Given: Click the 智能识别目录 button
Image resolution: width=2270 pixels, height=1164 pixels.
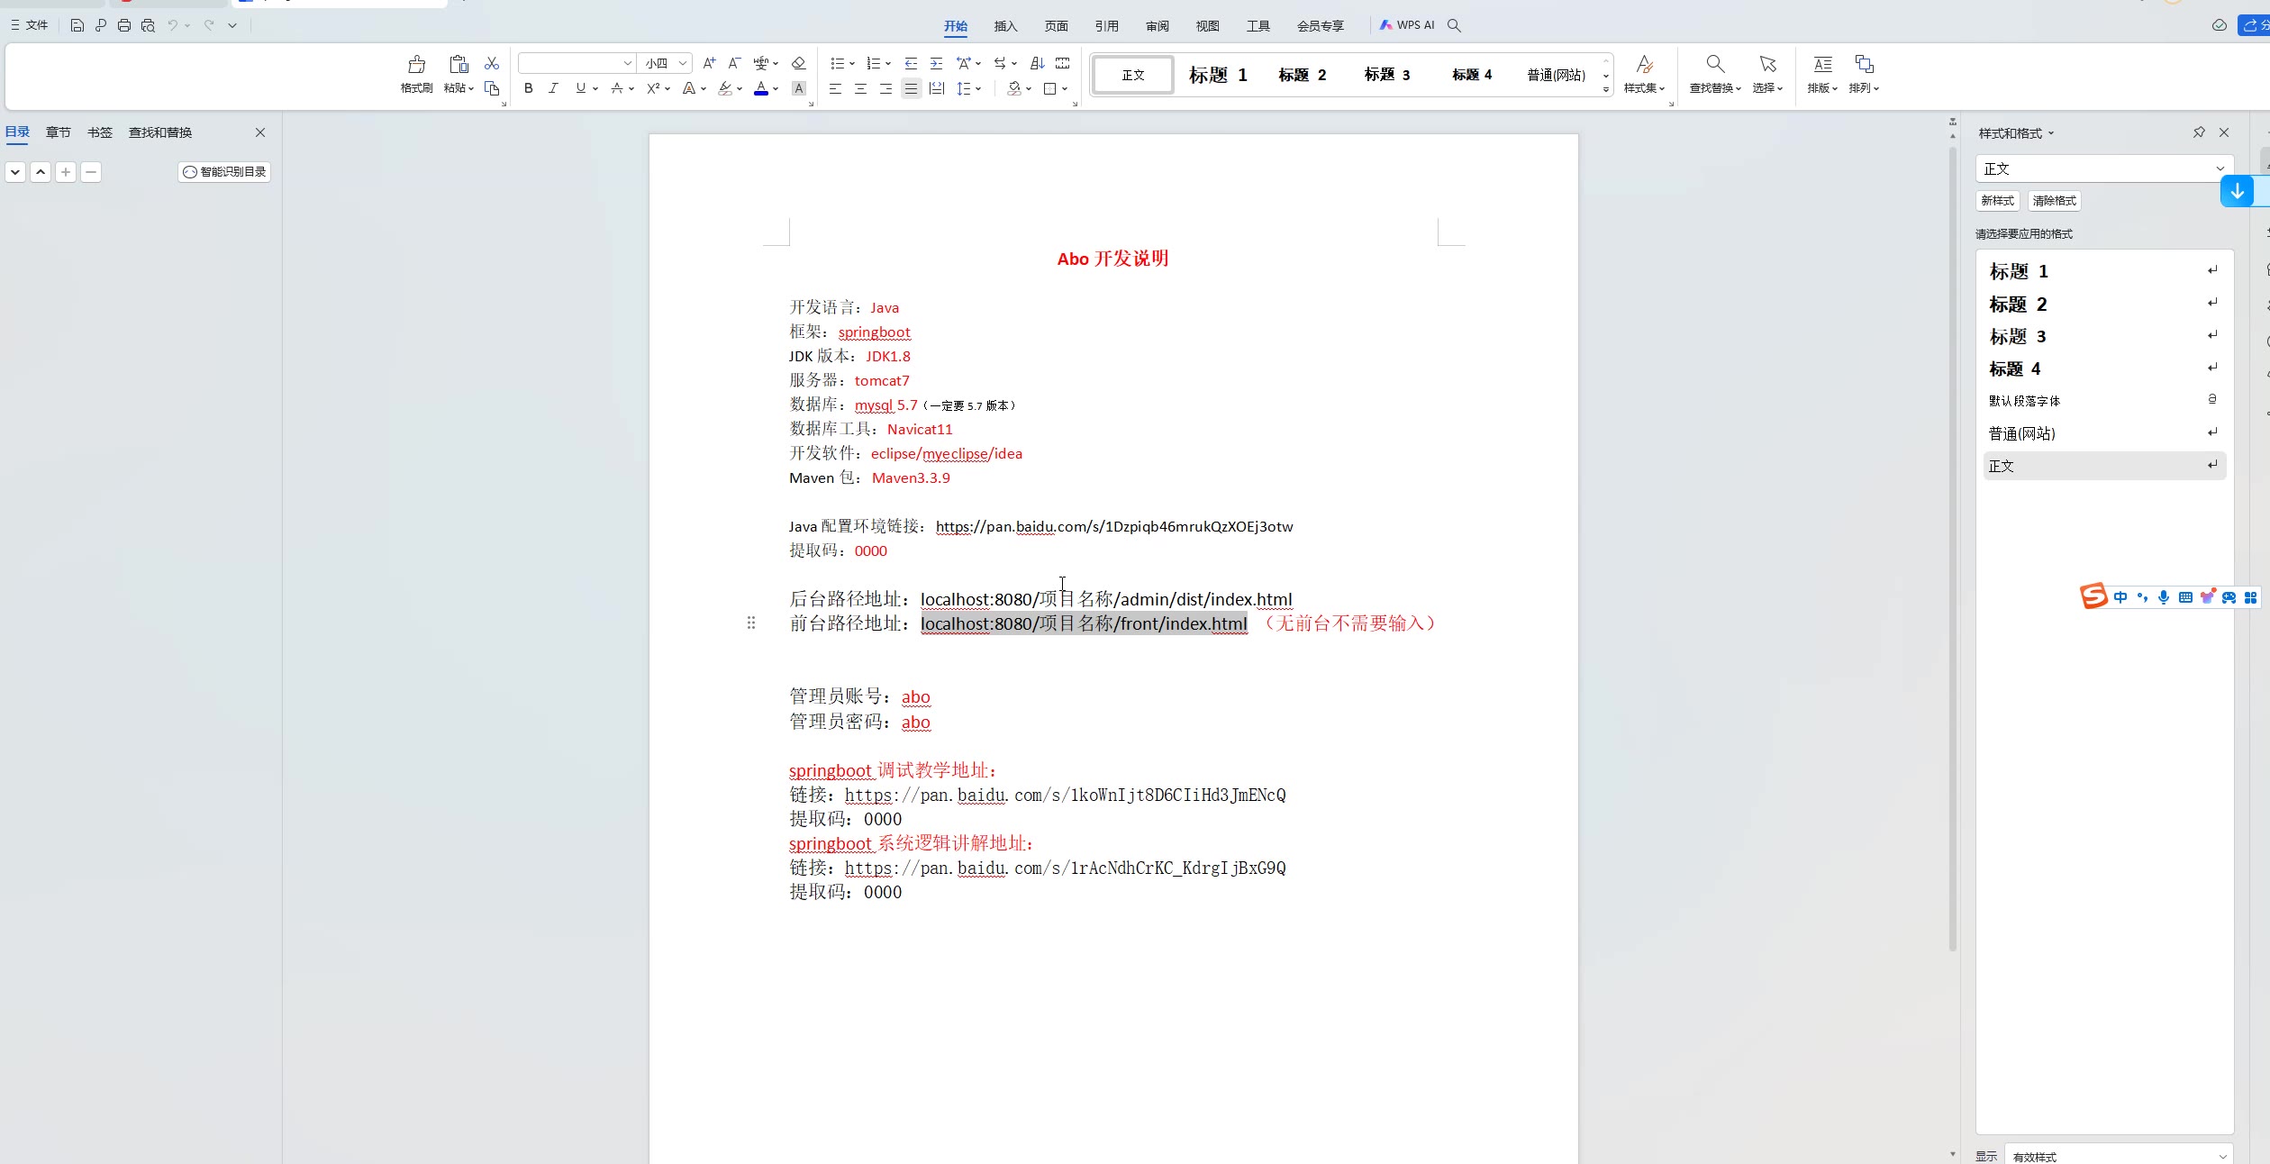Looking at the screenshot, I should pyautogui.click(x=224, y=172).
